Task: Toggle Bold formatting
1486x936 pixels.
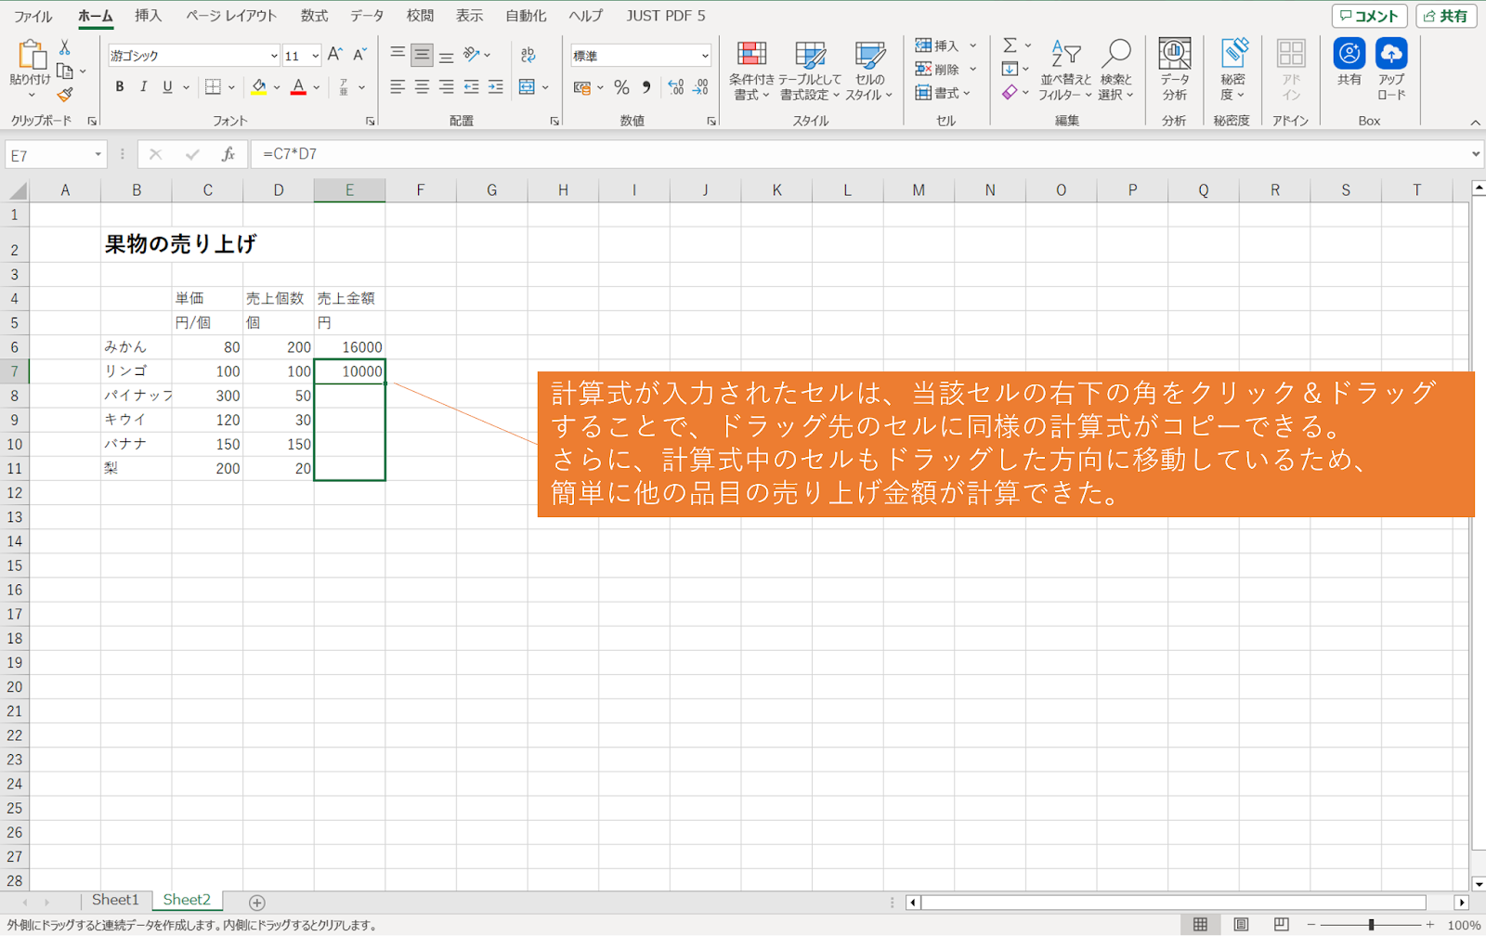Action: 120,86
